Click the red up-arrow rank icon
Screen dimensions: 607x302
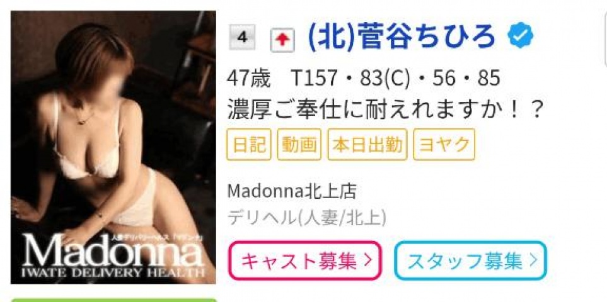282,40
